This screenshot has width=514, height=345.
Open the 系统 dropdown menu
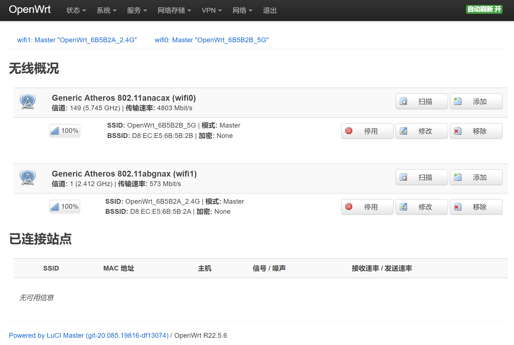[x=106, y=10]
